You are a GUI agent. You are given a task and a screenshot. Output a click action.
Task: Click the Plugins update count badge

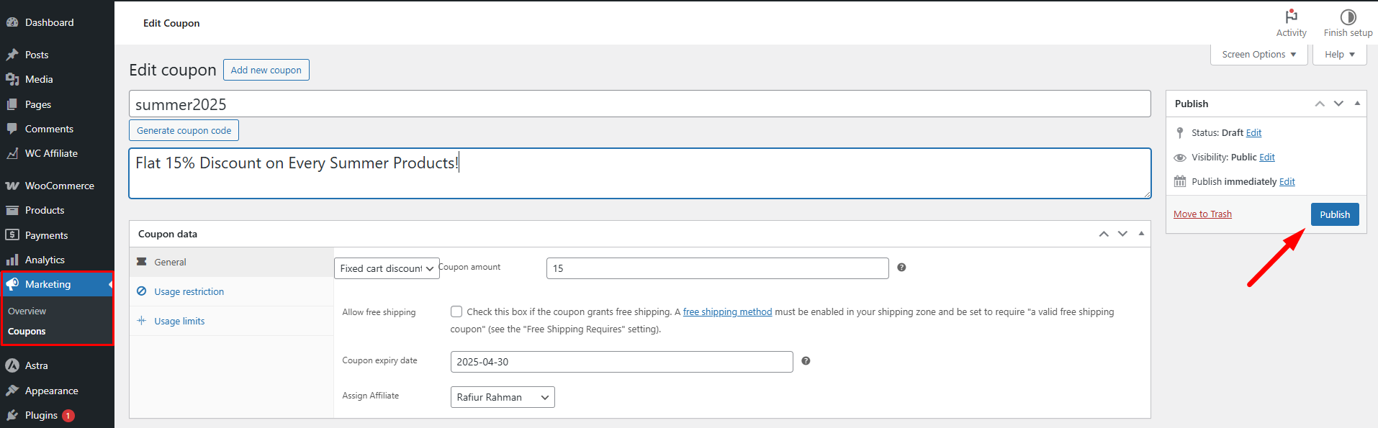pyautogui.click(x=68, y=416)
